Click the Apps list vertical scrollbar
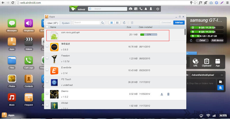The height and width of the screenshot is (119, 230). pos(185,32)
